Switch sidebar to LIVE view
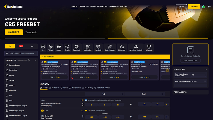The height and width of the screenshot is (120, 213). pos(21,46)
